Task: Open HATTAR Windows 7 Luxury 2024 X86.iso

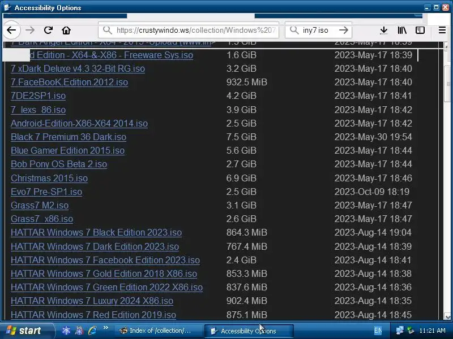Action: [92, 301]
